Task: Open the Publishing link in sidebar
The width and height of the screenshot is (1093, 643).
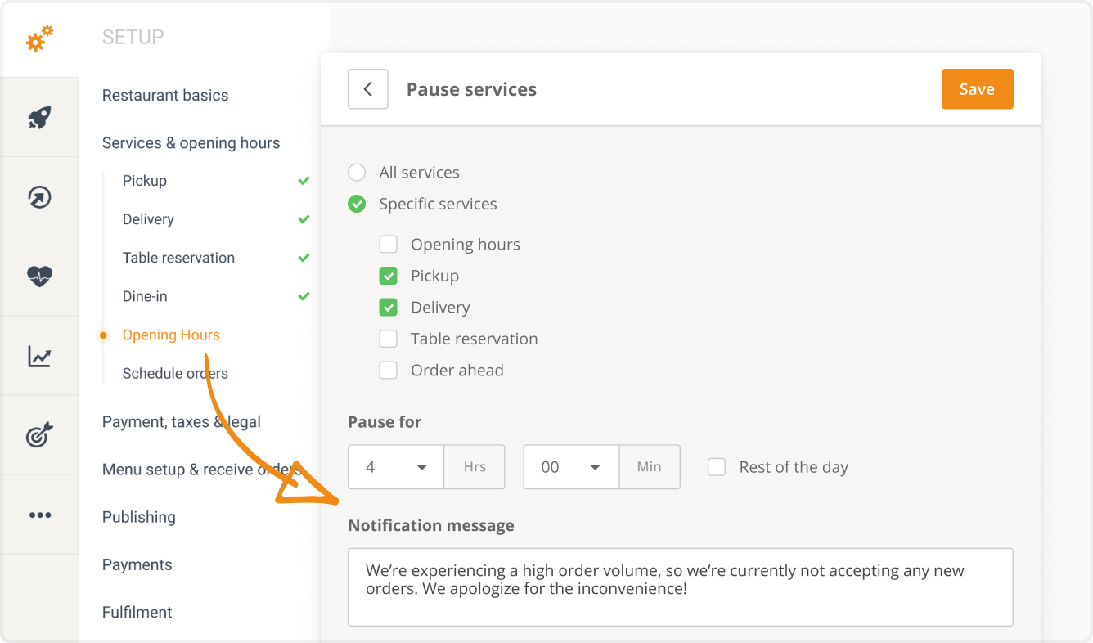Action: [139, 518]
